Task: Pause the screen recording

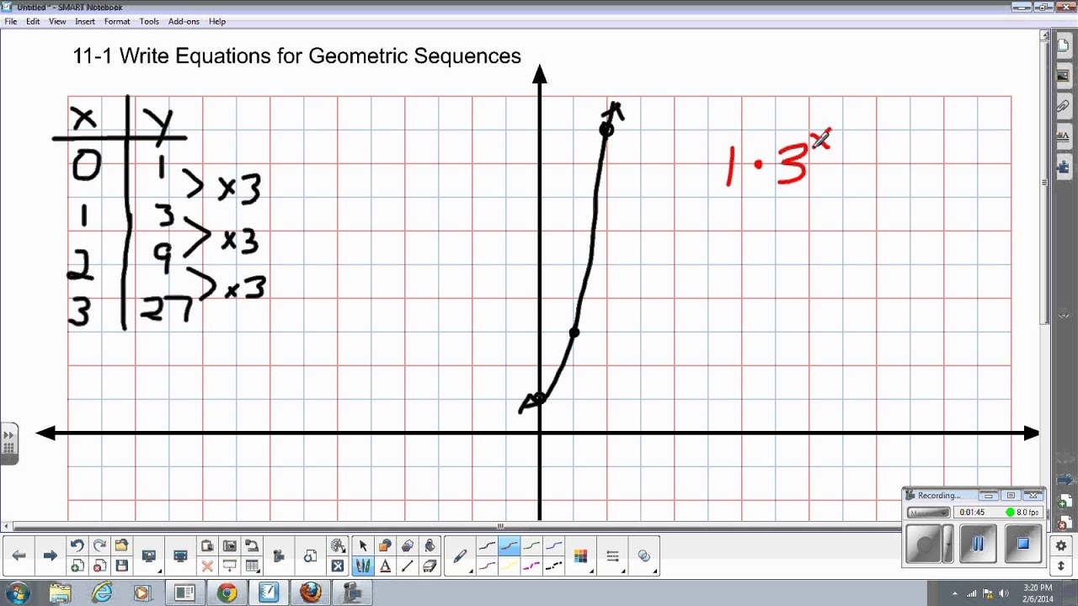Action: click(x=978, y=545)
